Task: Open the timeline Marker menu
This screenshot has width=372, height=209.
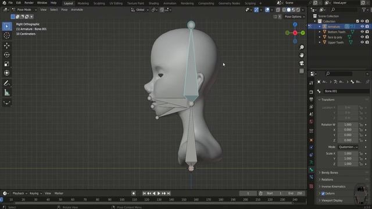Action: click(59, 193)
